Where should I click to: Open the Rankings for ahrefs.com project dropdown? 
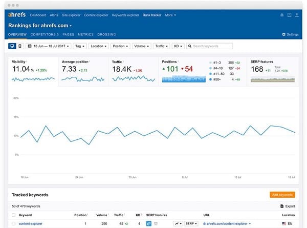[x=40, y=26]
